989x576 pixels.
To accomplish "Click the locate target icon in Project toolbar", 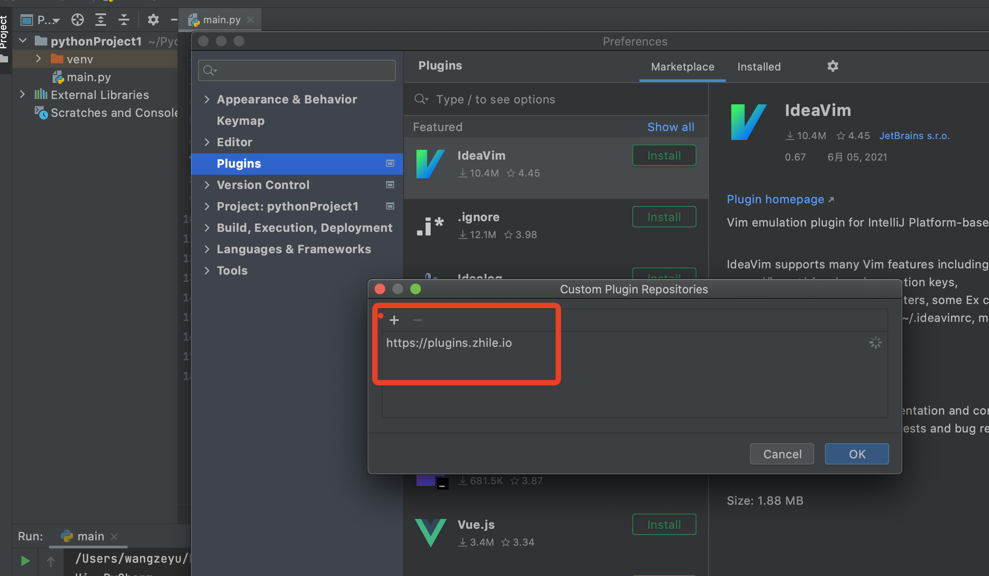I will tap(78, 20).
